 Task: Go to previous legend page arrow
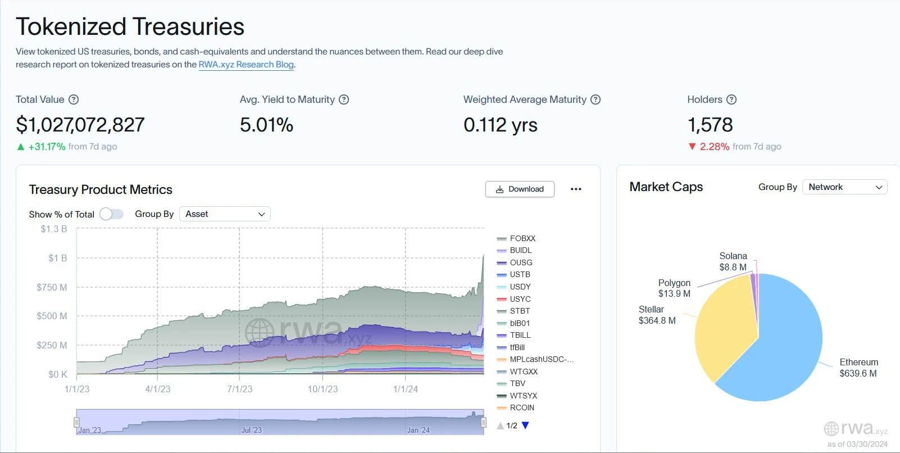[500, 425]
